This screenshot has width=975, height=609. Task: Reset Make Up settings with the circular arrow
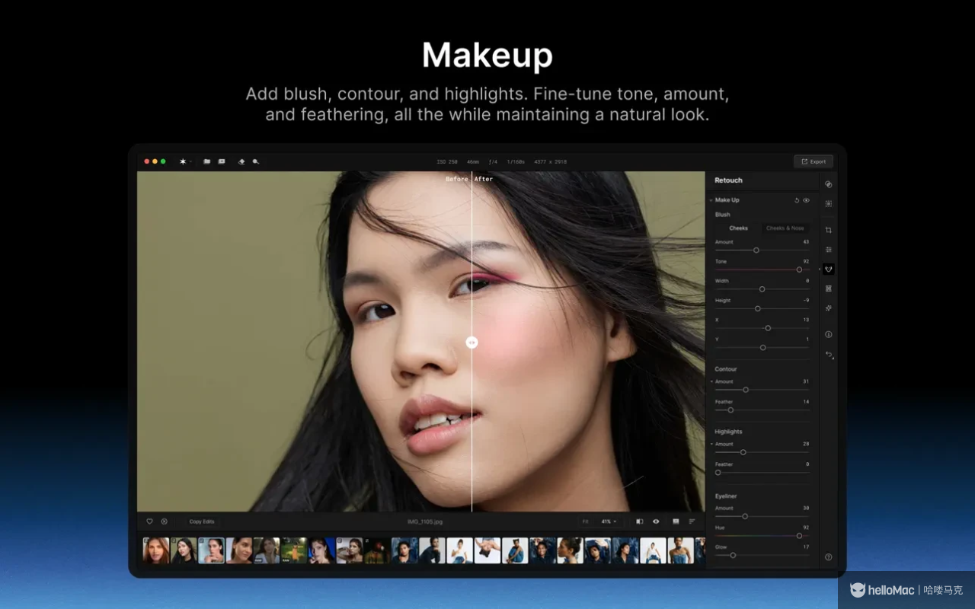[x=797, y=200]
